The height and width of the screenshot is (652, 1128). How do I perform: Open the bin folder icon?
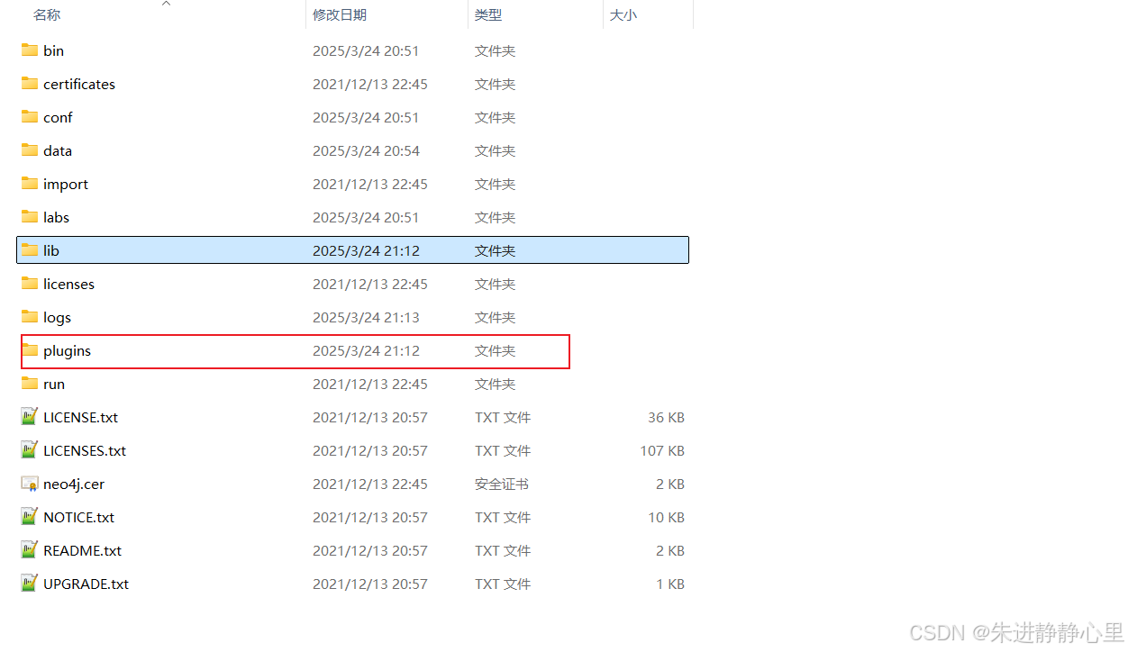click(28, 50)
